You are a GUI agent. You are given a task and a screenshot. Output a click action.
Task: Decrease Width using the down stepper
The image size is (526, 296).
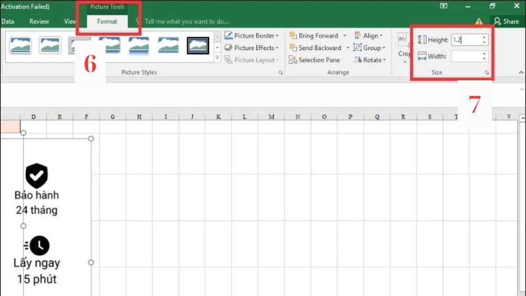484,58
